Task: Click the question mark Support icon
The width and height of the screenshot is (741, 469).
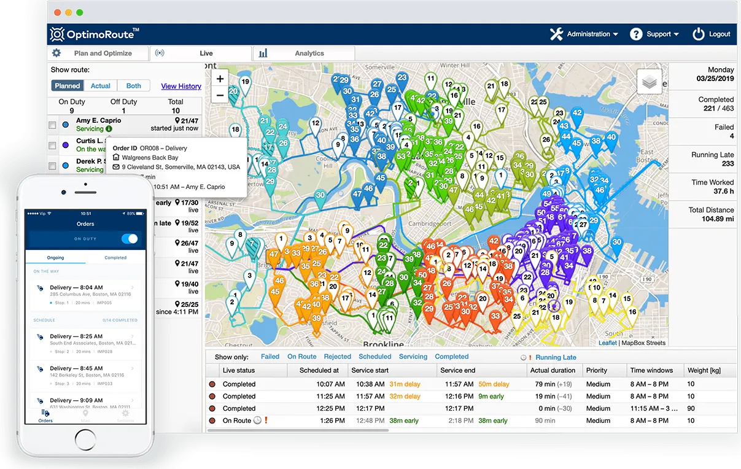Action: pyautogui.click(x=636, y=34)
